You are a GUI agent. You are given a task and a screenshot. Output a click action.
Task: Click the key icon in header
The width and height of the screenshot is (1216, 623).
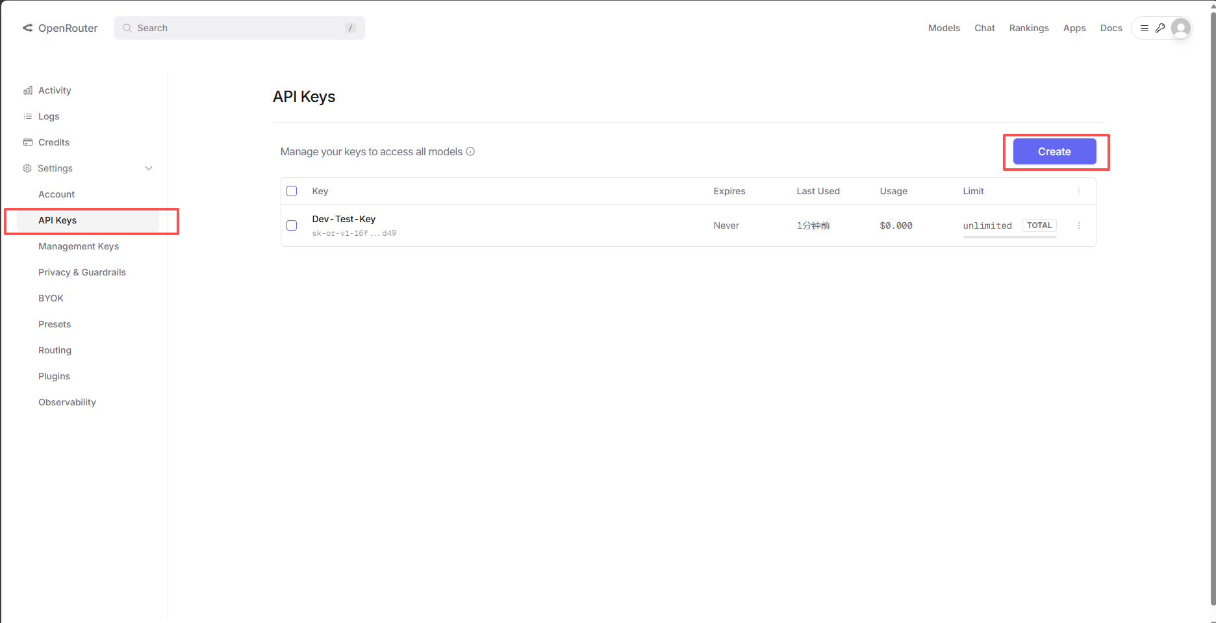coord(1160,28)
